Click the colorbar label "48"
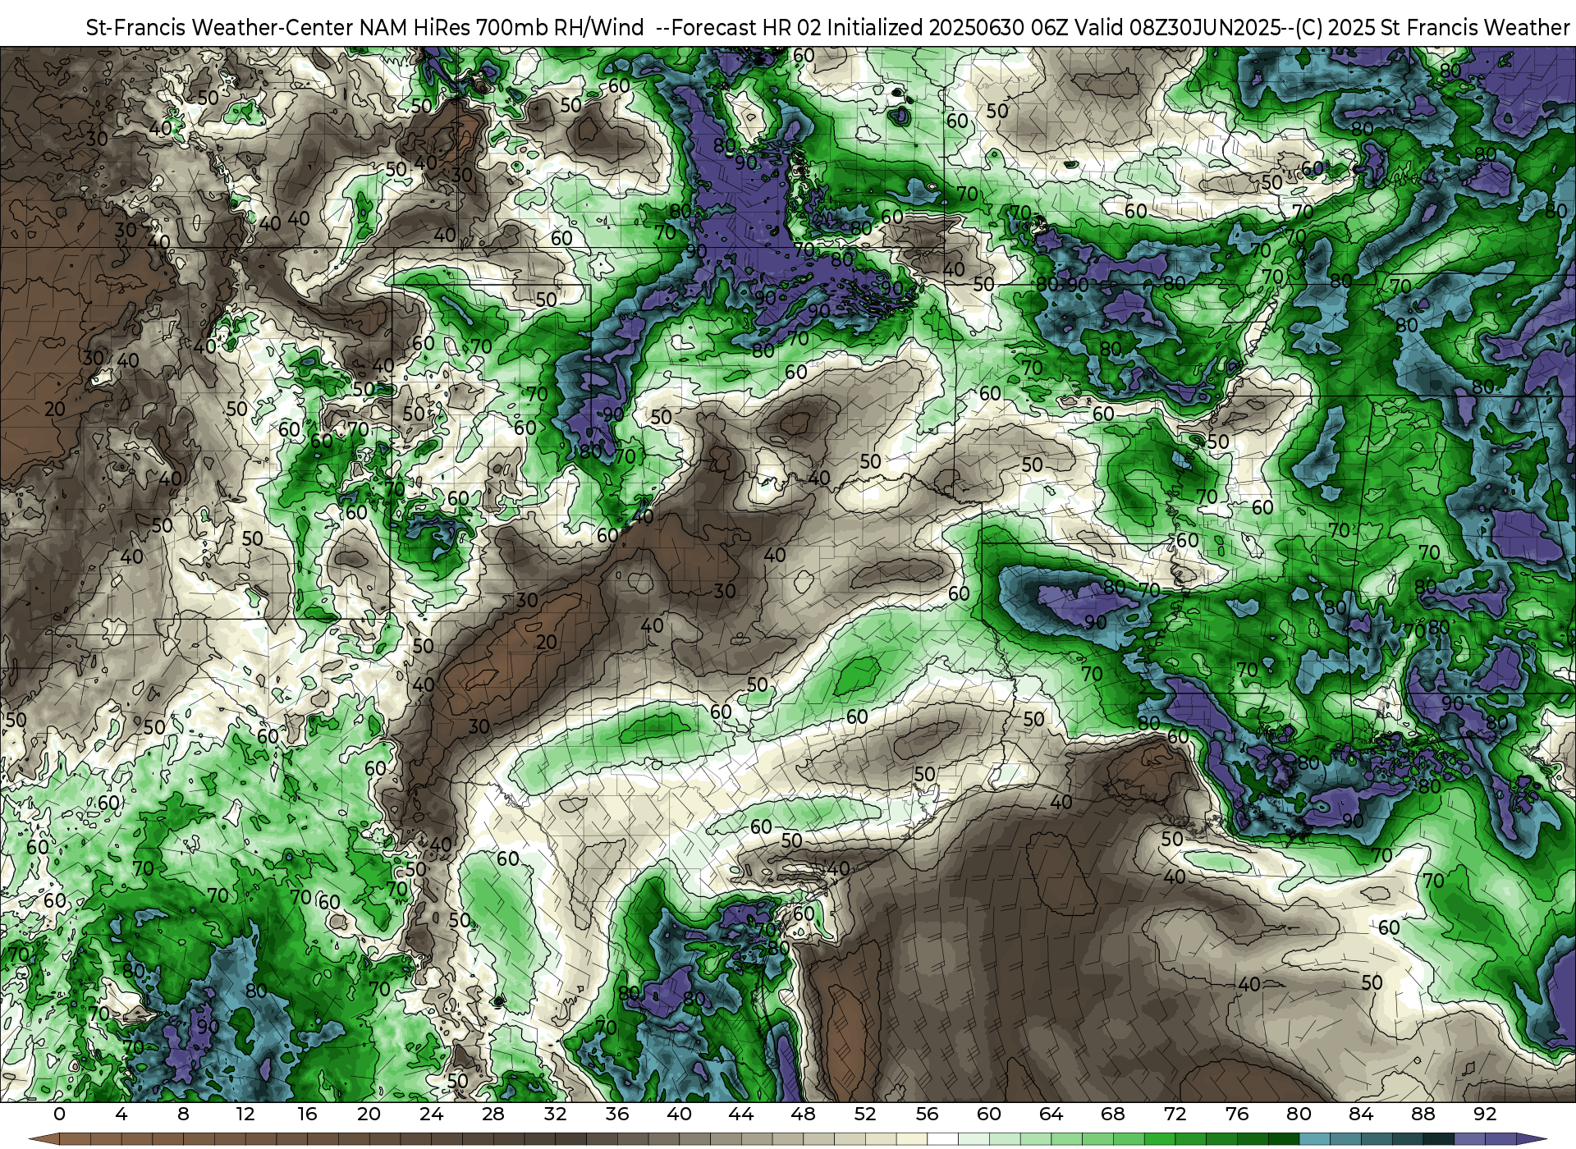The height and width of the screenshot is (1149, 1576). pyautogui.click(x=803, y=1114)
